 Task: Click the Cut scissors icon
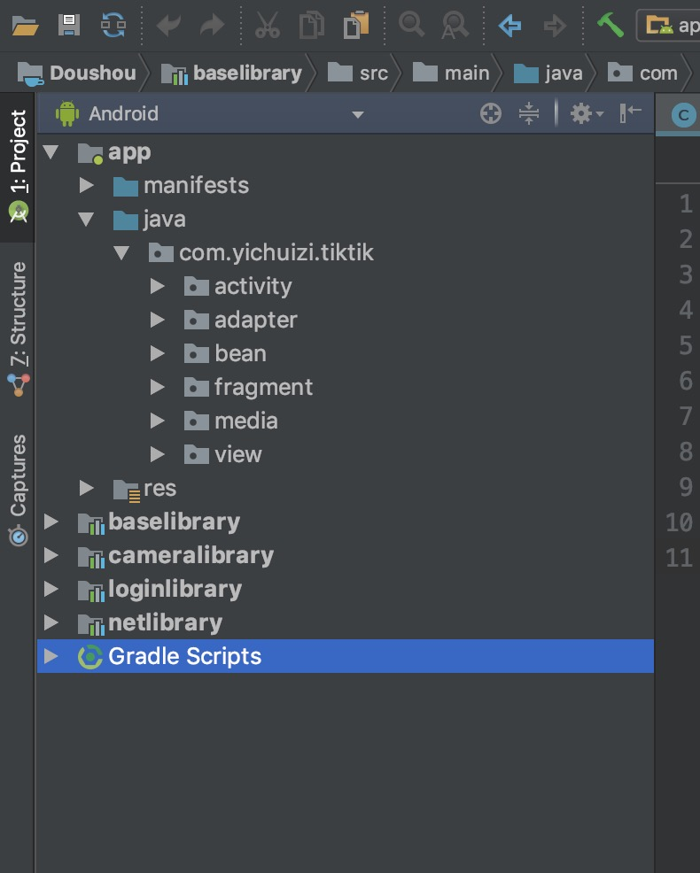pos(267,25)
